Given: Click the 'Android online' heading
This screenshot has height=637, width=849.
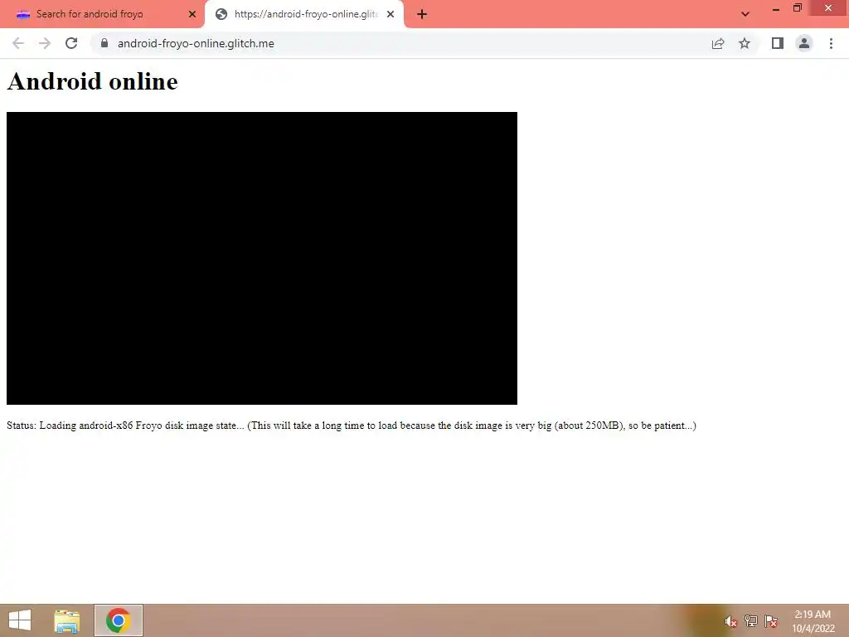Looking at the screenshot, I should [x=93, y=82].
